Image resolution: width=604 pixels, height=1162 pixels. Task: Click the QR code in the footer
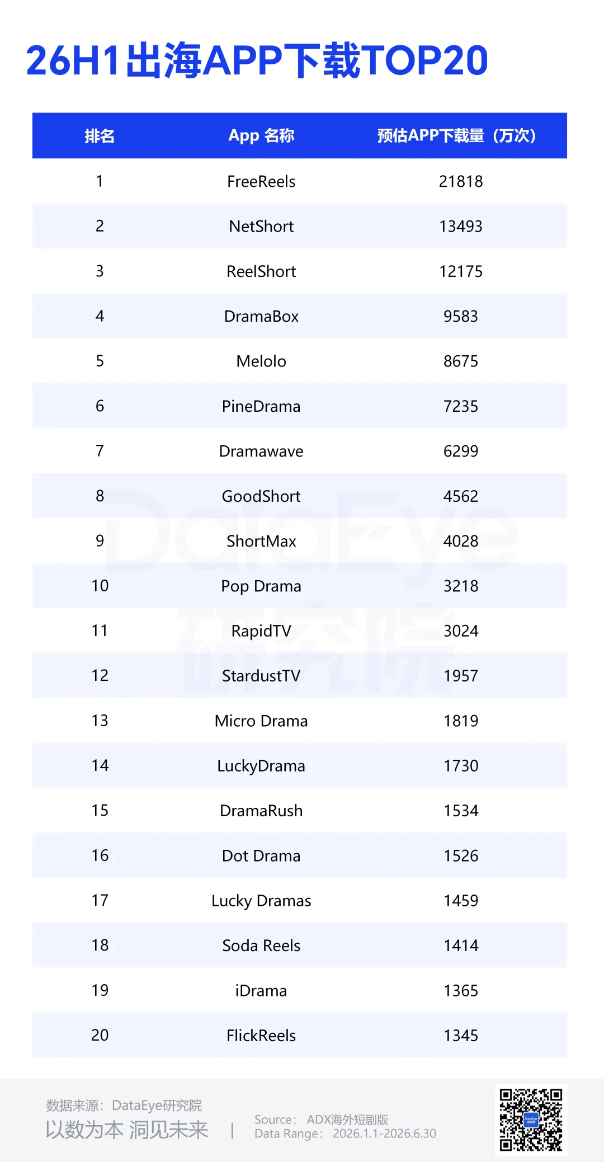tap(531, 1119)
